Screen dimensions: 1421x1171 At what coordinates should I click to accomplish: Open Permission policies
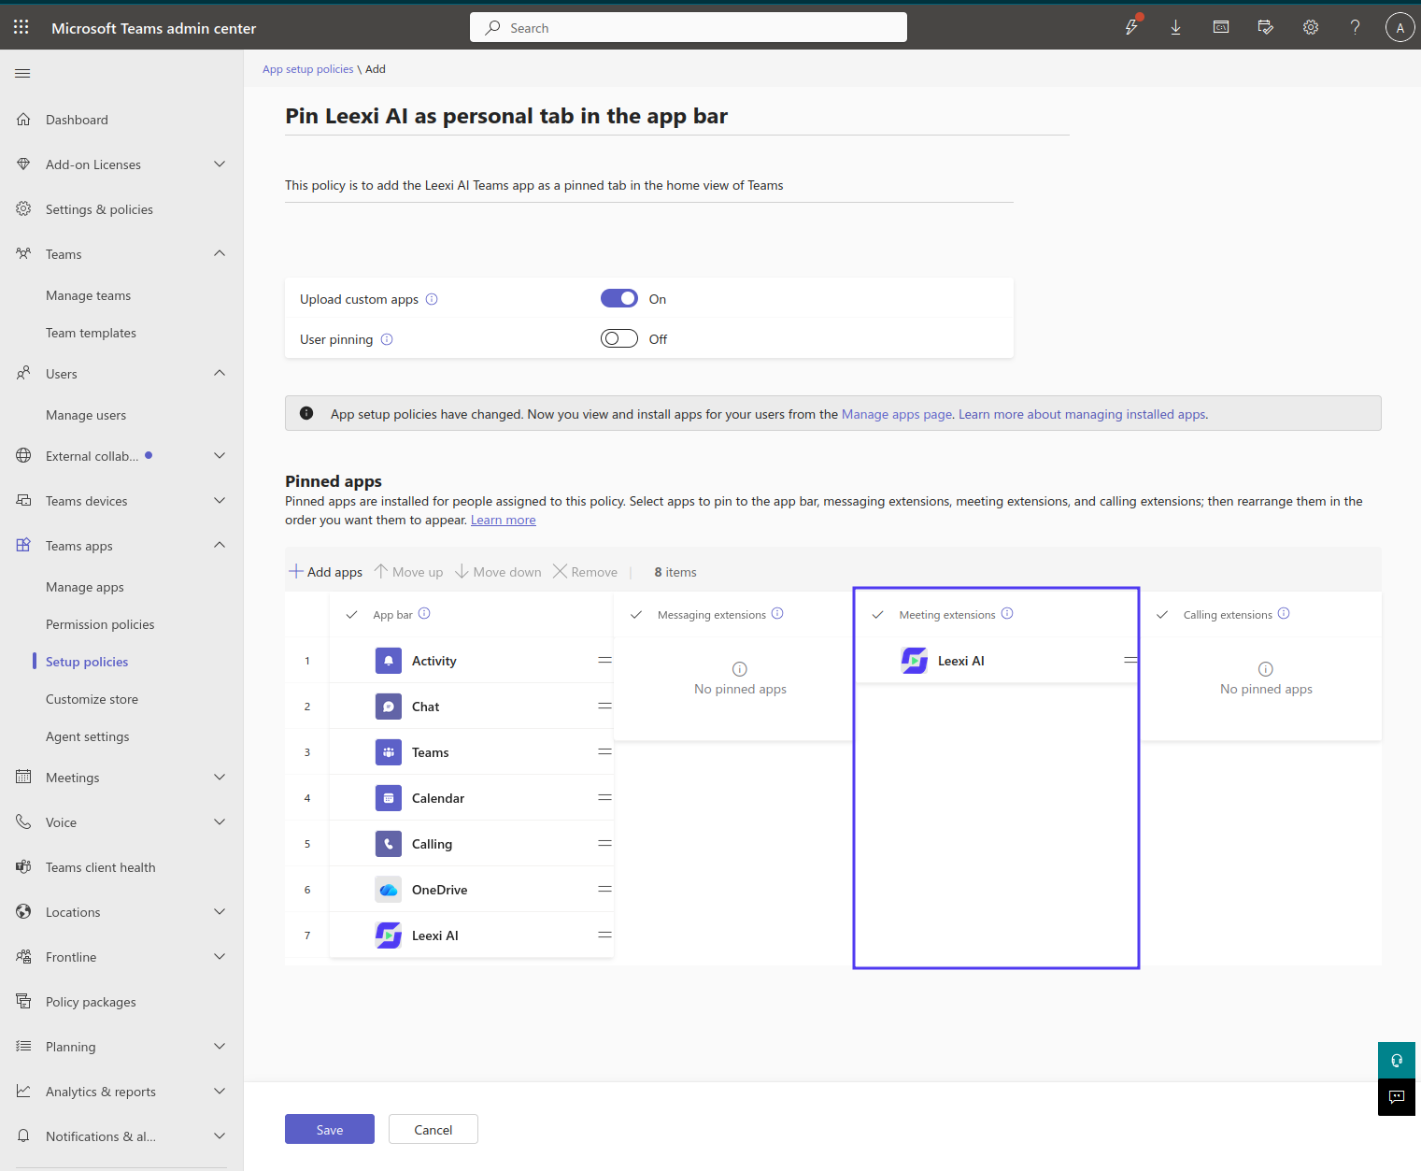pos(100,624)
